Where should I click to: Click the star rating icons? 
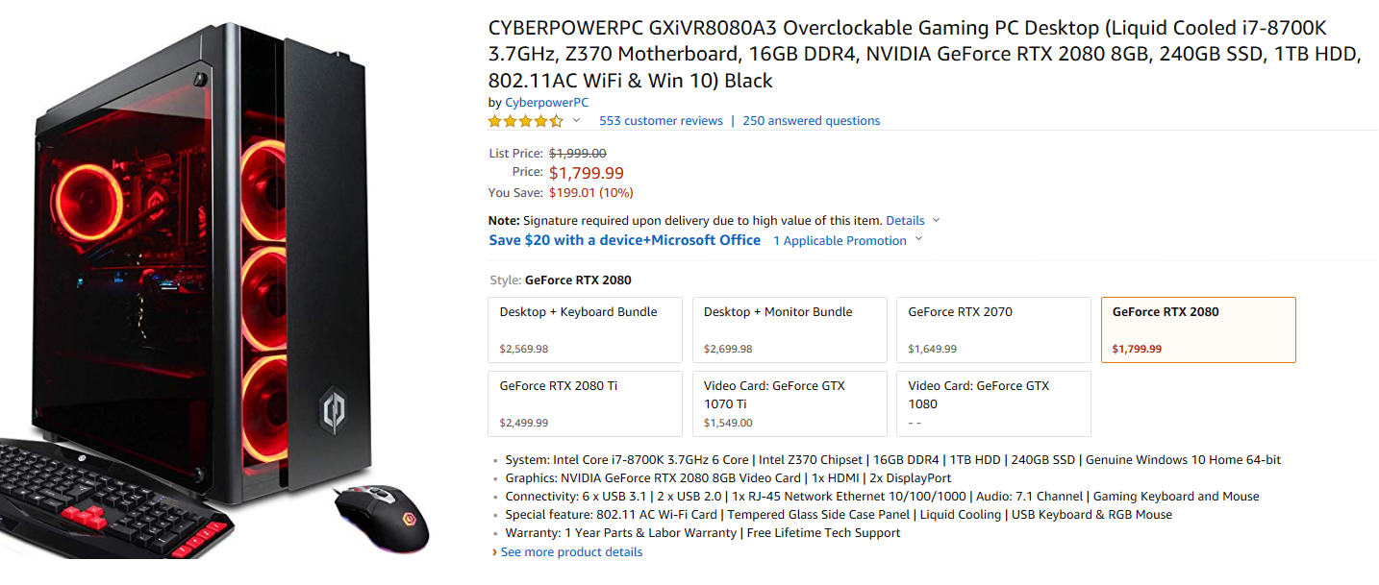coord(525,121)
